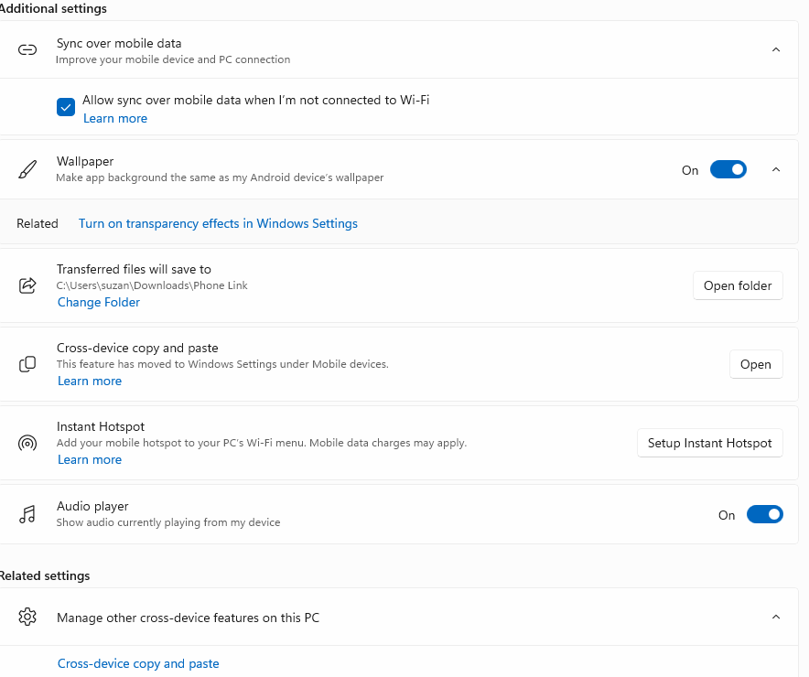Click the Audio player music note icon

coord(27,514)
